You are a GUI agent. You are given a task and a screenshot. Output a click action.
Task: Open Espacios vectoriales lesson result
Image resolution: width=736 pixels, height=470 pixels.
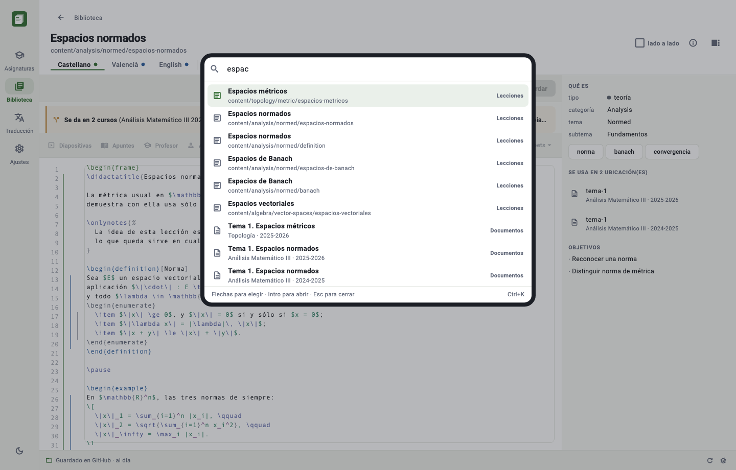tap(368, 208)
